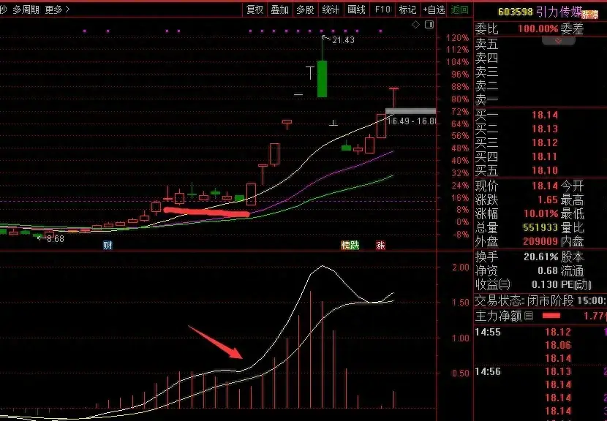
Task: Click the red 主力净额 bar
Action: [551, 316]
